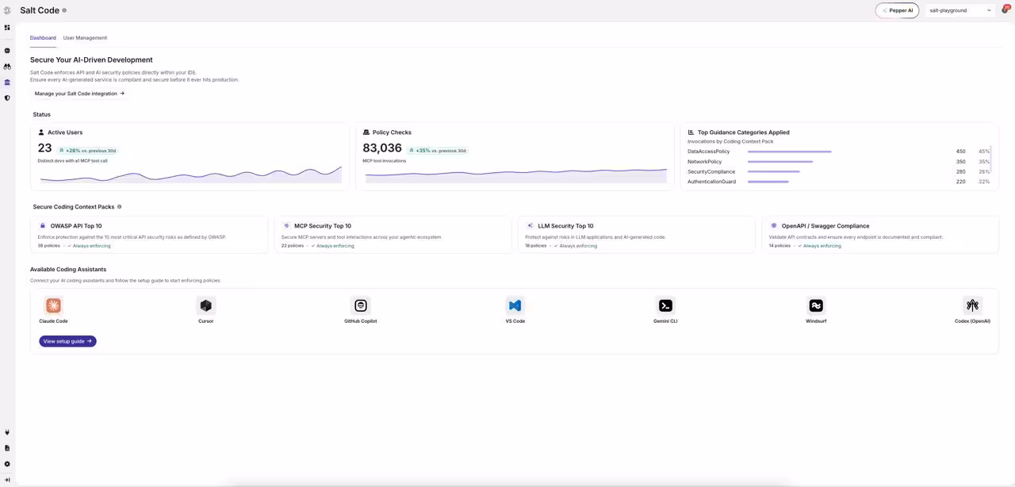Click the +35% vs. previous 30d badge

click(x=437, y=151)
